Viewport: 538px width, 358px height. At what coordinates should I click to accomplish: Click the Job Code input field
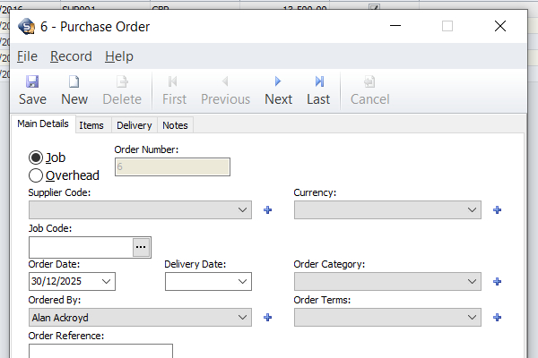point(81,247)
